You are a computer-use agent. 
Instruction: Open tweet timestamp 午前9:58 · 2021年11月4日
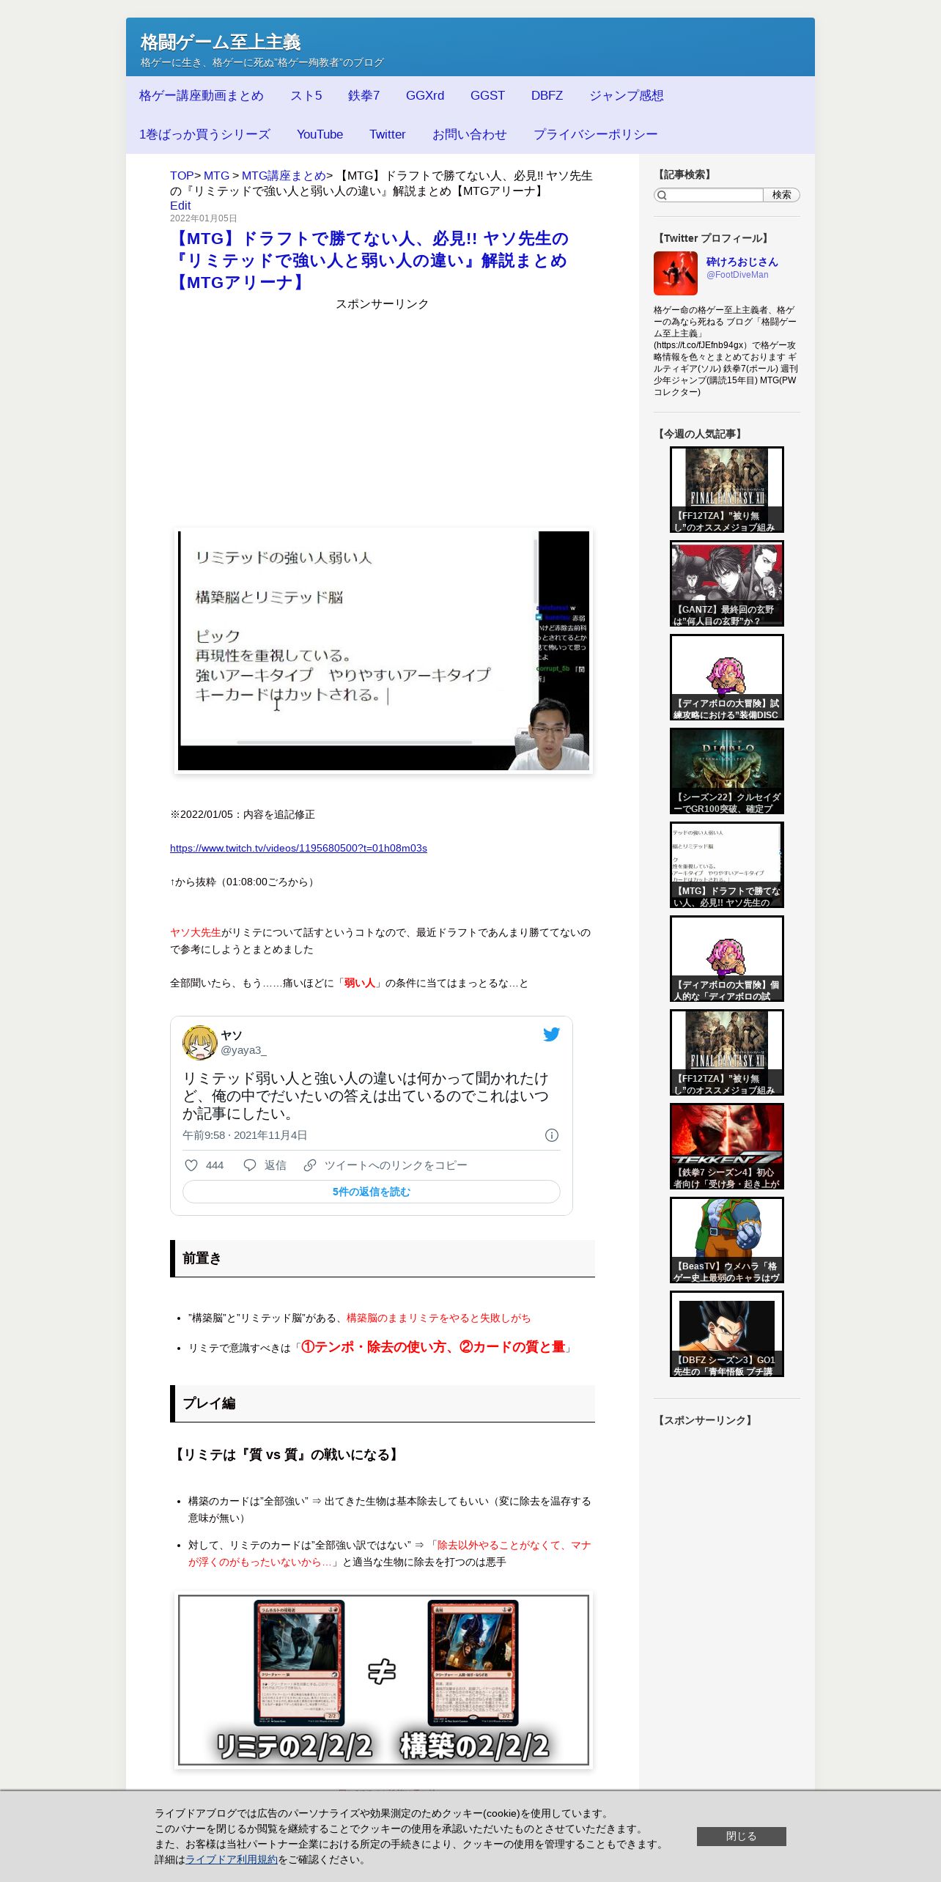tap(245, 1135)
